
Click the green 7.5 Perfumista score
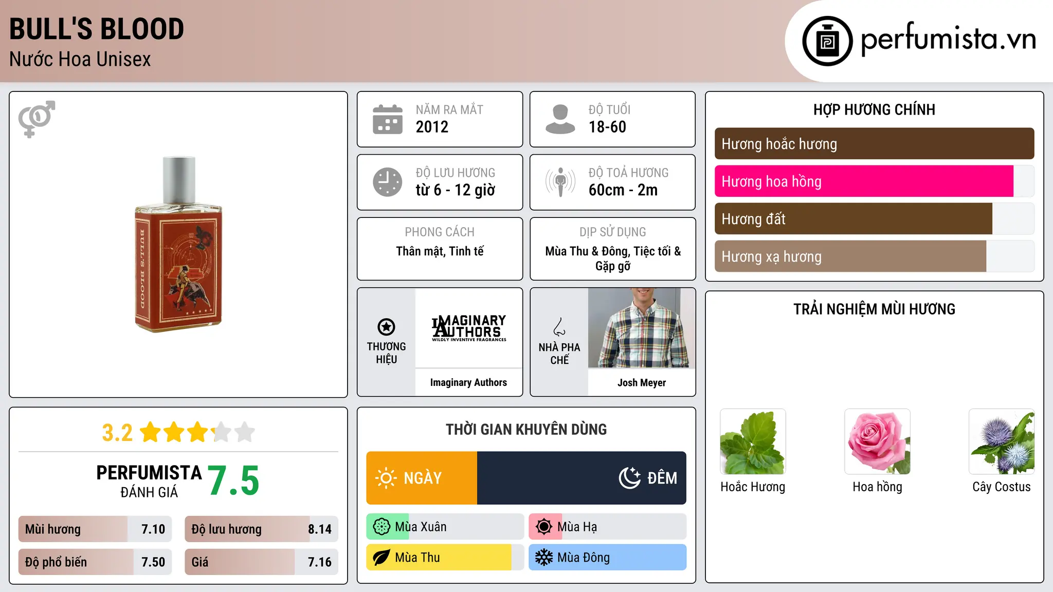tap(233, 480)
